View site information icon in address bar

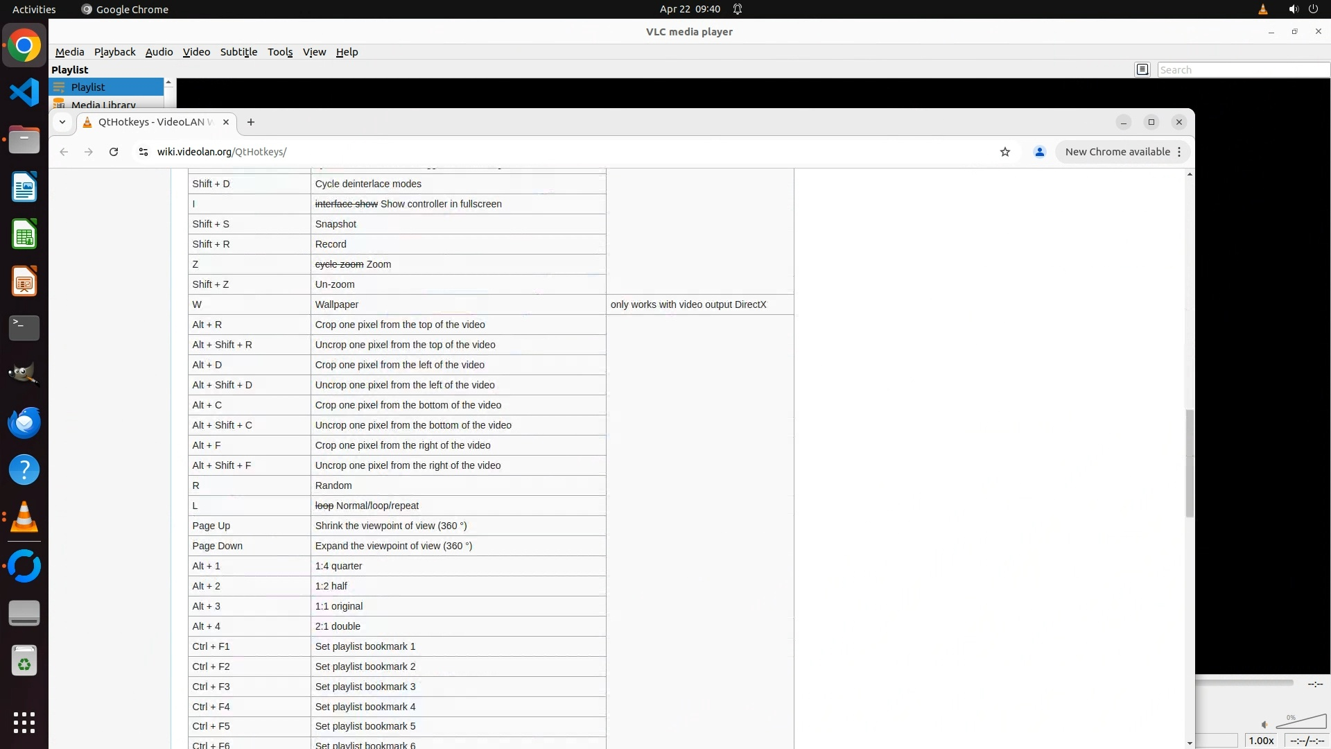[x=143, y=152]
